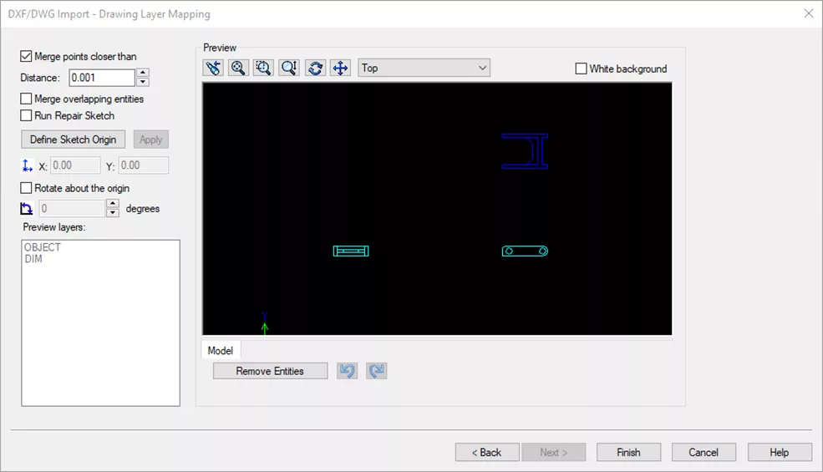Click the Finish button

pyautogui.click(x=628, y=452)
